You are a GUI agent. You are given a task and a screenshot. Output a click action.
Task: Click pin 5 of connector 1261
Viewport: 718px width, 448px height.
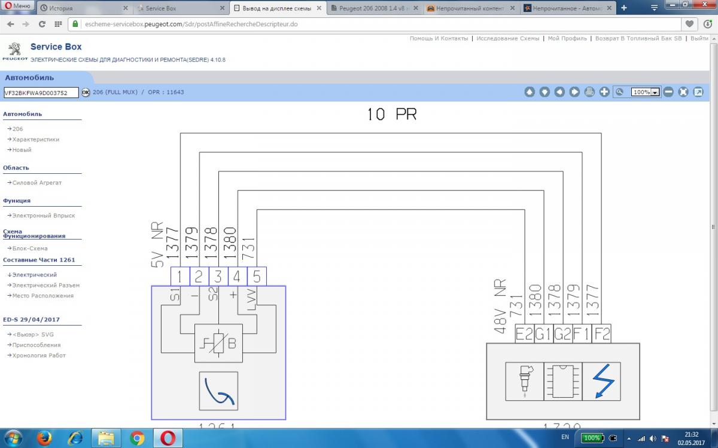tap(257, 277)
